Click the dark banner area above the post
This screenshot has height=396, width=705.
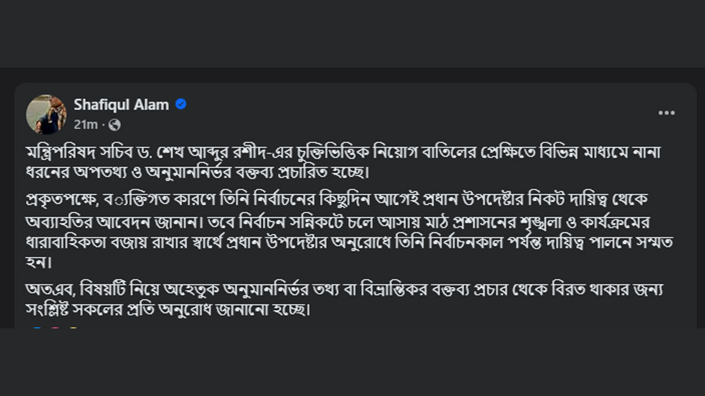[x=352, y=33]
